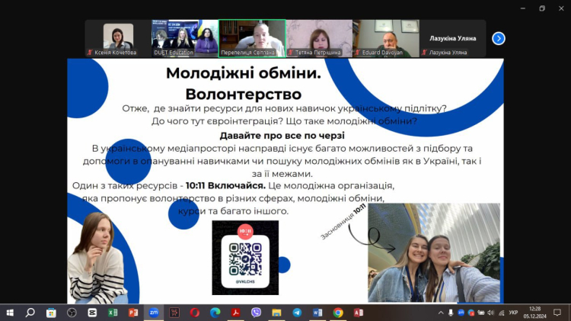The image size is (571, 321).
Task: Open Zoom from the taskbar
Action: pos(153,312)
